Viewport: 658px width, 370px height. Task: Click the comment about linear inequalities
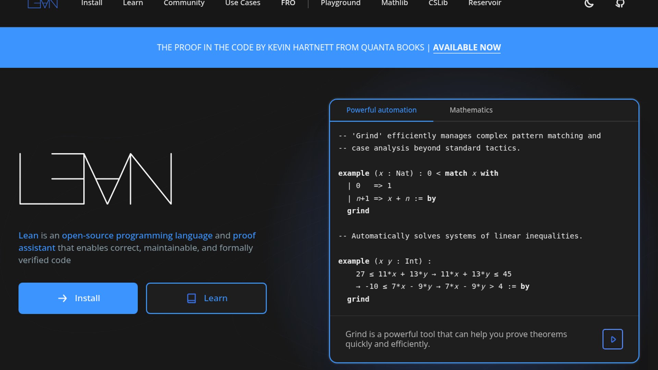pyautogui.click(x=460, y=236)
